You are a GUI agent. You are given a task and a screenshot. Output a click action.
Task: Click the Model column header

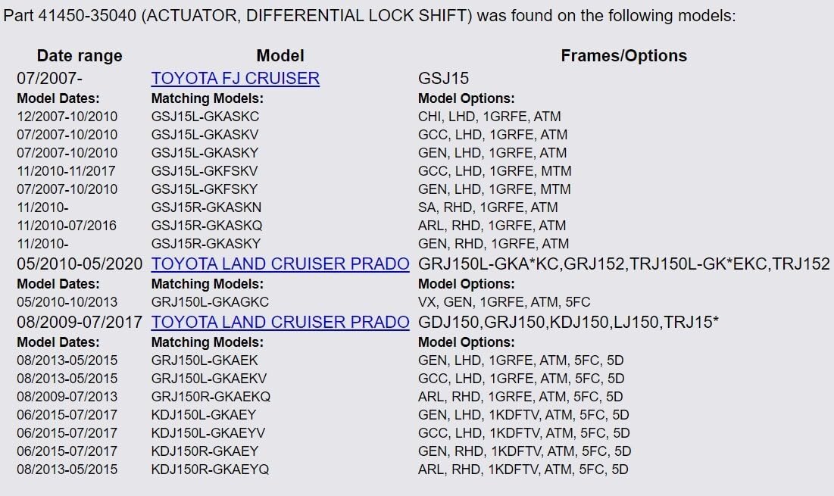coord(280,56)
